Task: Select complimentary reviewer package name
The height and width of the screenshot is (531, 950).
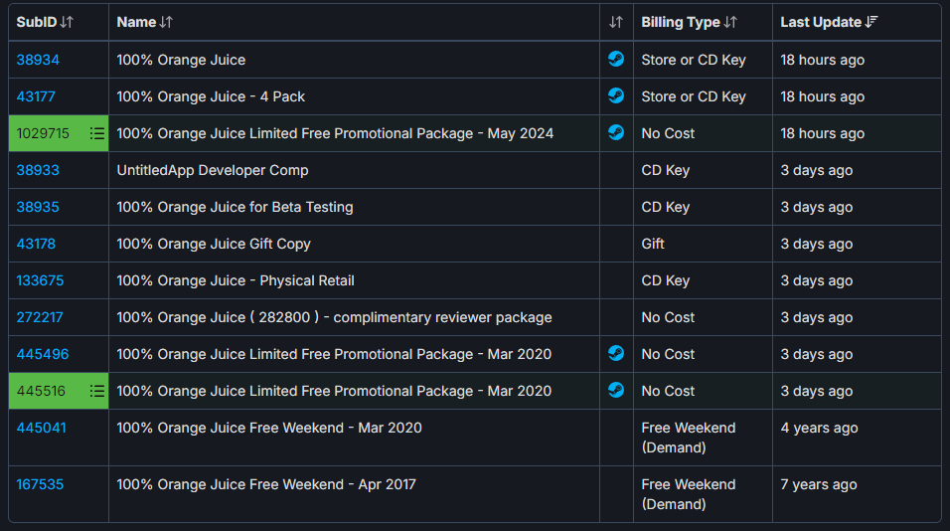Action: (x=335, y=317)
